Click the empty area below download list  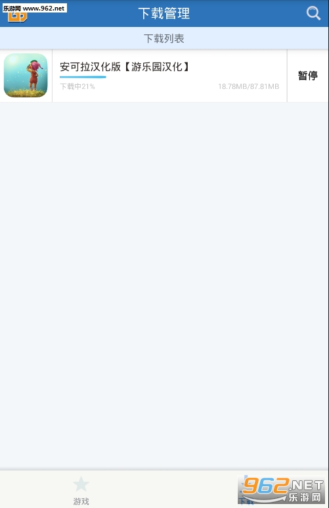[x=164, y=286]
